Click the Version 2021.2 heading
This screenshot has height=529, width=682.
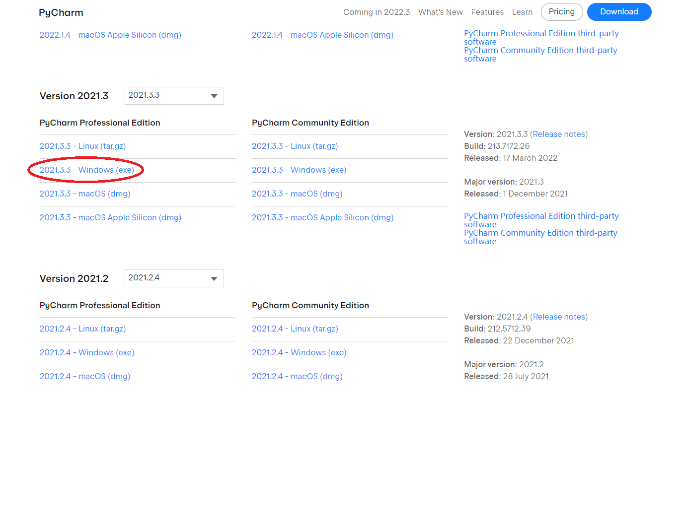(74, 278)
